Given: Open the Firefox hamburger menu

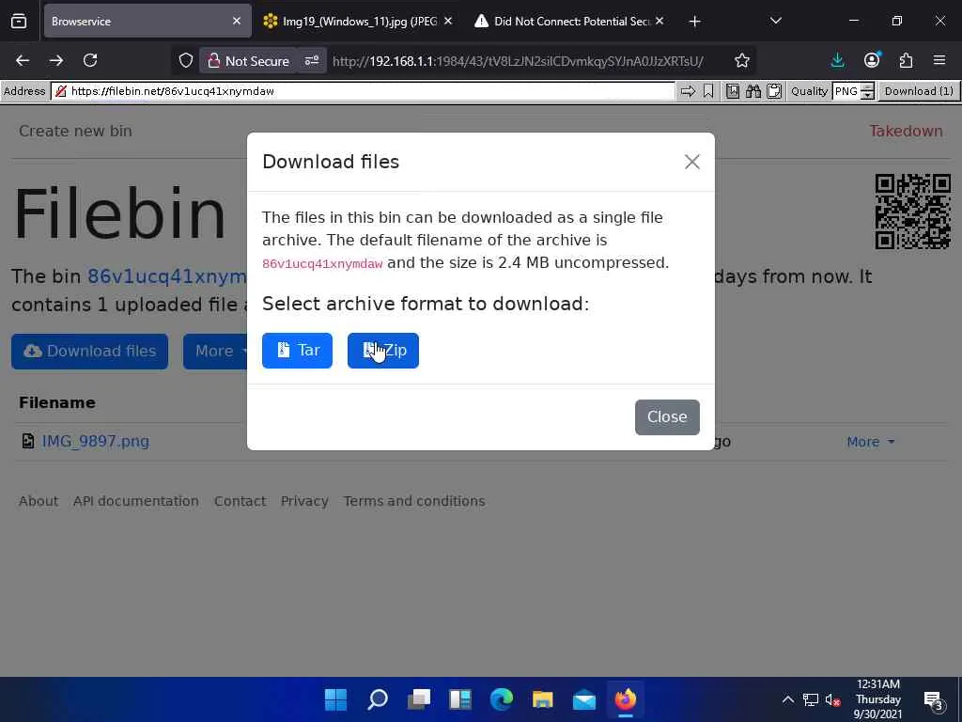Looking at the screenshot, I should point(939,60).
